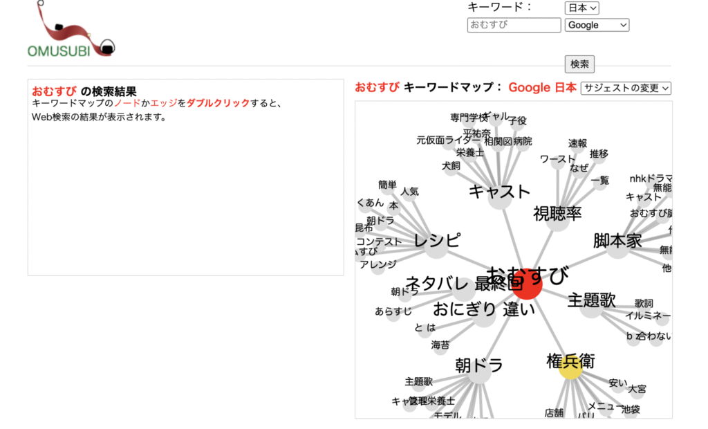The image size is (708, 429).
Task: Click the ネタバレ keyword label
Action: click(x=438, y=284)
